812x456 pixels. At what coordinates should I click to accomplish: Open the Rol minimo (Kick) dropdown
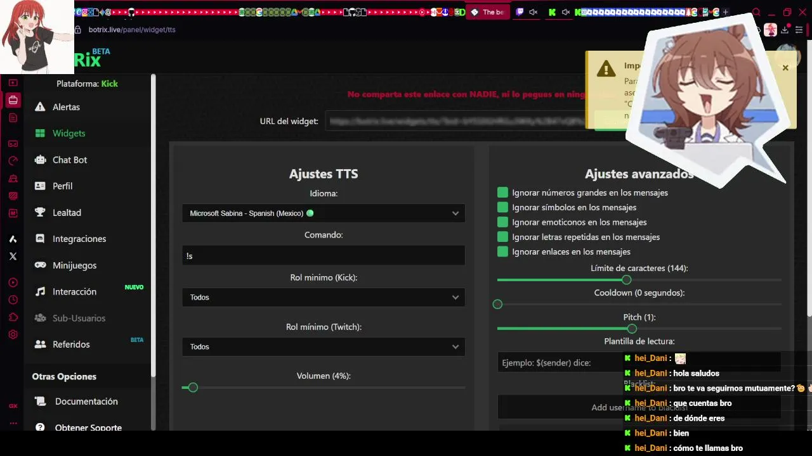(324, 297)
